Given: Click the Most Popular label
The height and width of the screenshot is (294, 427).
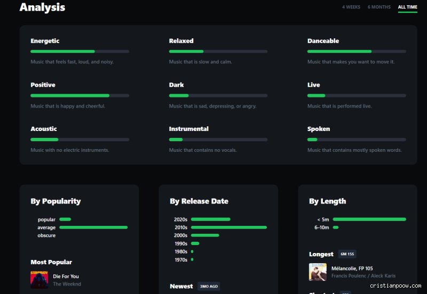Looking at the screenshot, I should click(x=51, y=262).
